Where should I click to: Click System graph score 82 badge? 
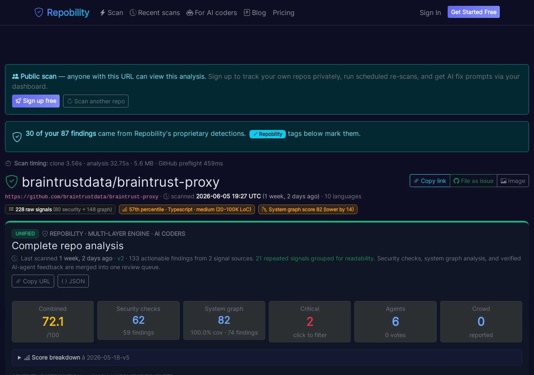(x=308, y=209)
